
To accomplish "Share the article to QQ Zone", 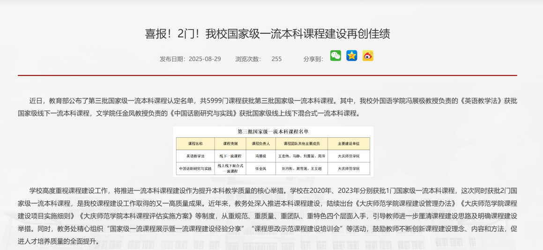I will tap(351, 56).
